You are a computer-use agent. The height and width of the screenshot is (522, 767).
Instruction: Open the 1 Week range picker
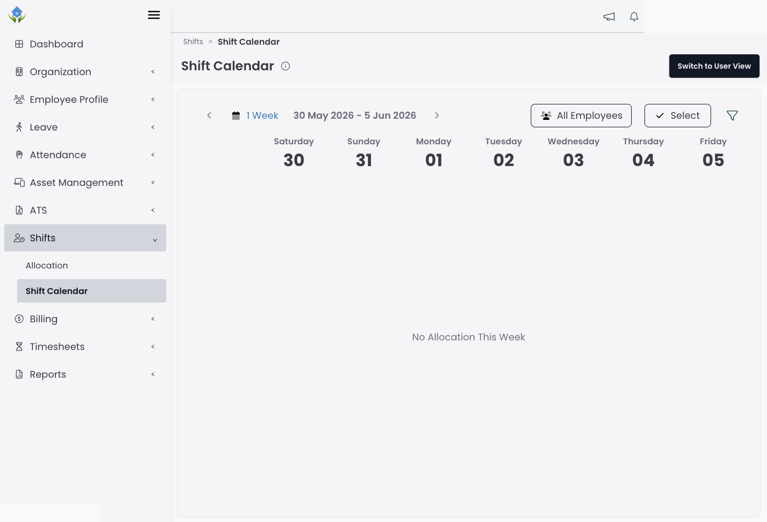(x=262, y=116)
